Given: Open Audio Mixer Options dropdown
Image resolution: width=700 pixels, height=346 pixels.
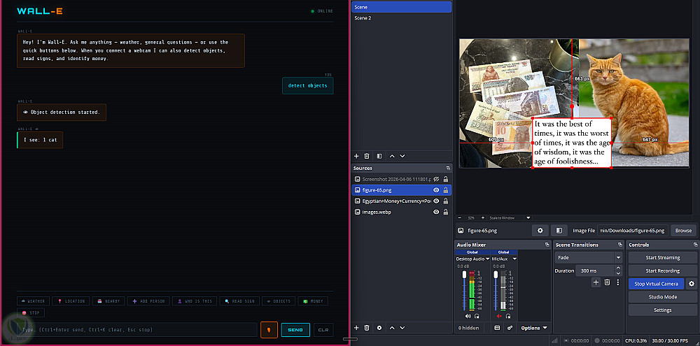Looking at the screenshot, I should pos(534,328).
